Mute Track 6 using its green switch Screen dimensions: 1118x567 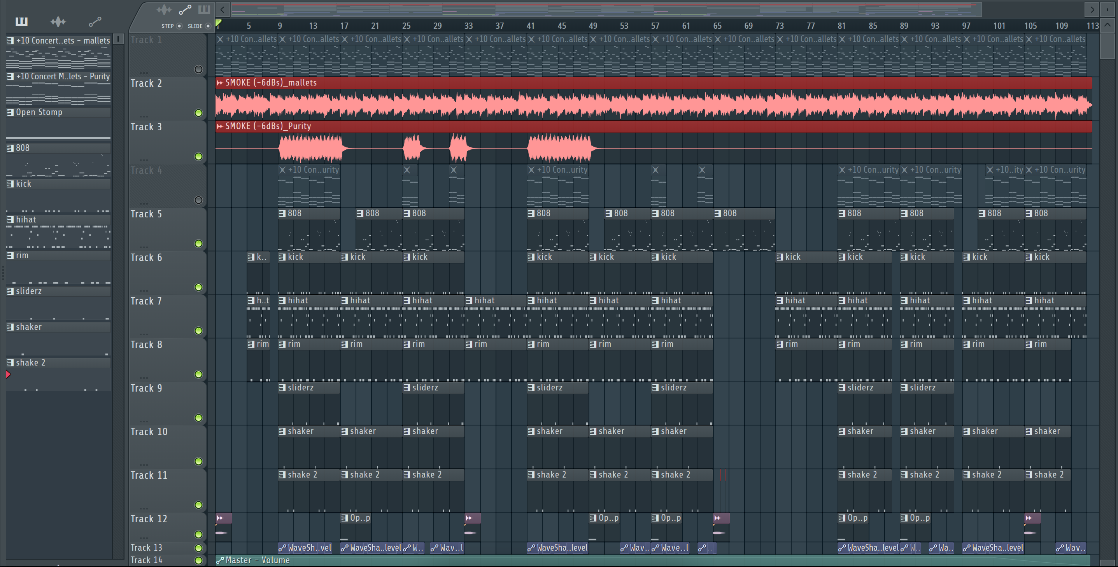click(x=198, y=287)
